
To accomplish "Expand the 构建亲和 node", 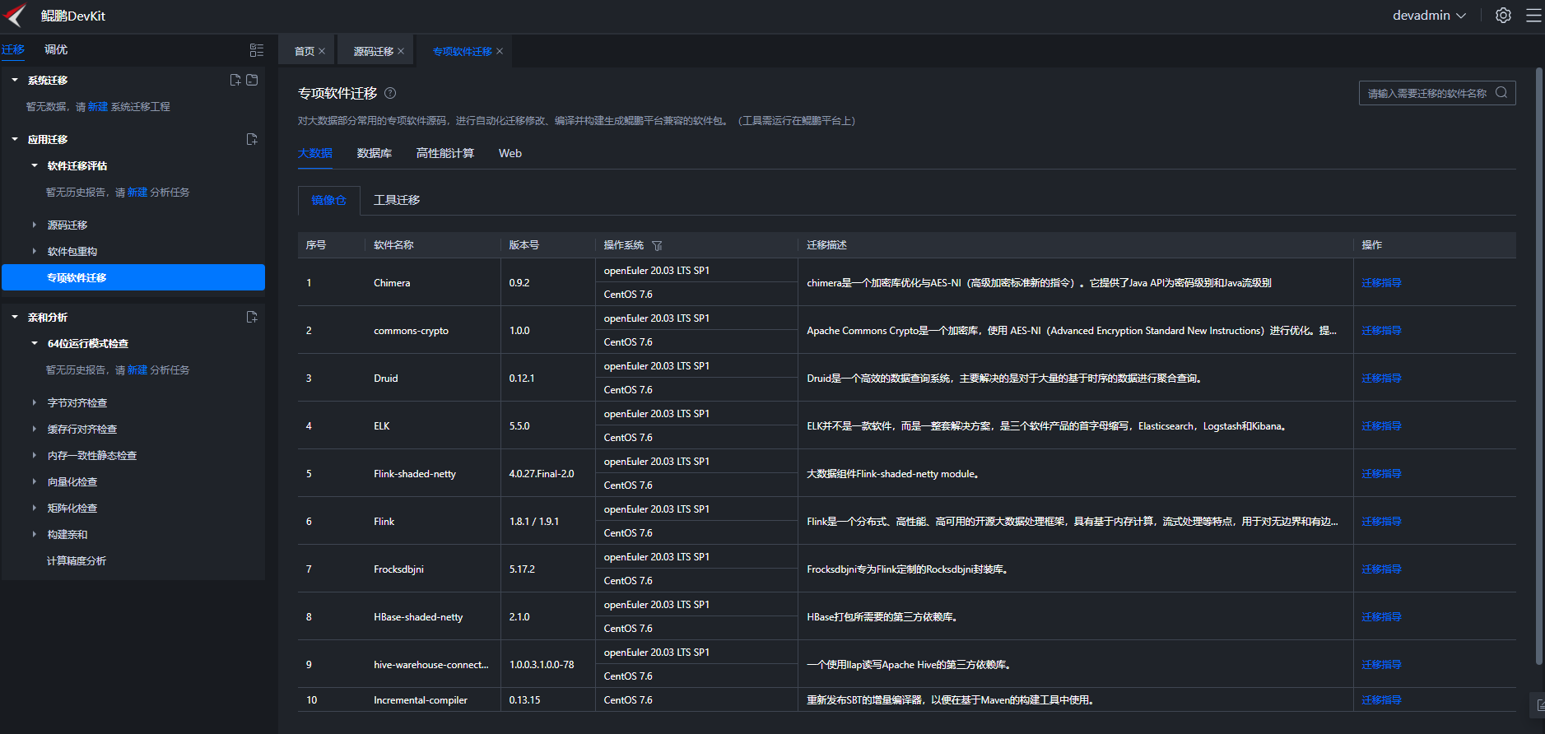I will point(35,534).
